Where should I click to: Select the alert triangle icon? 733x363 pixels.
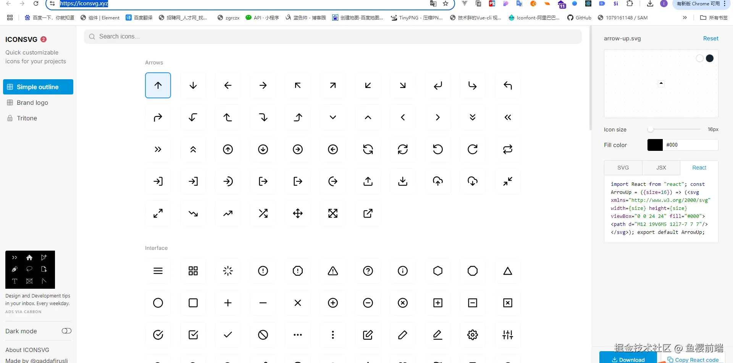tap(333, 271)
